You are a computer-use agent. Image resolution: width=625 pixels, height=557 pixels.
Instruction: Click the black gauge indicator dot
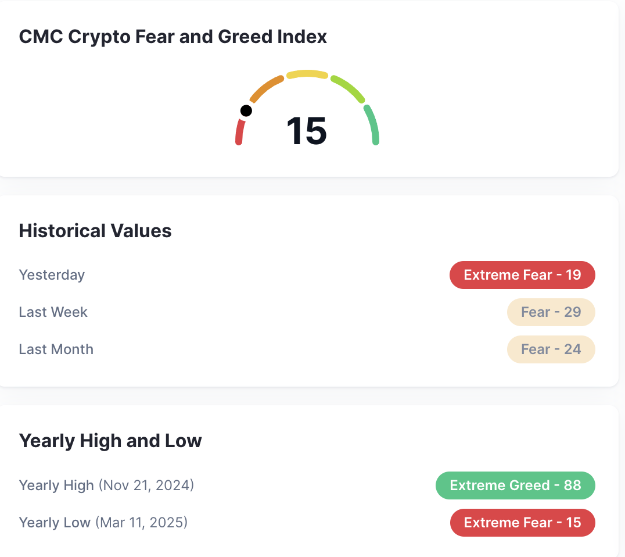pyautogui.click(x=246, y=110)
